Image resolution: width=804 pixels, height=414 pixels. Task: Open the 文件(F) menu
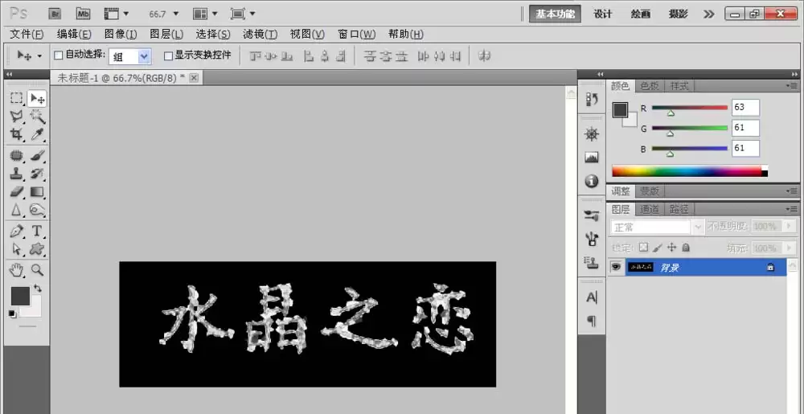(27, 35)
